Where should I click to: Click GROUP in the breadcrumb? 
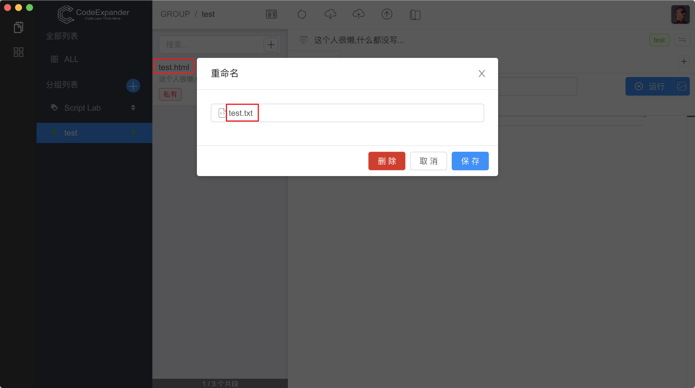[x=175, y=14]
